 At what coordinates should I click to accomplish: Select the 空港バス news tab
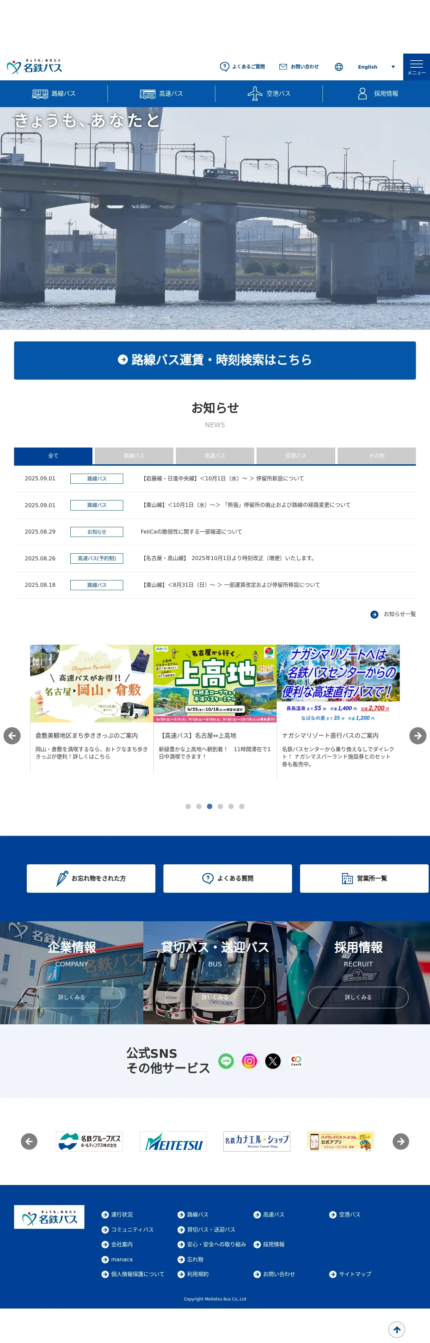click(x=296, y=456)
